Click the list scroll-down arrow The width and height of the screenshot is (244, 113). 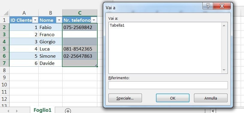coord(224,70)
